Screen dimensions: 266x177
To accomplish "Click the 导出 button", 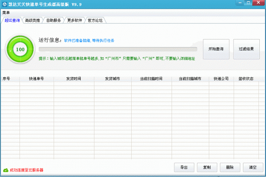I will [184, 167].
